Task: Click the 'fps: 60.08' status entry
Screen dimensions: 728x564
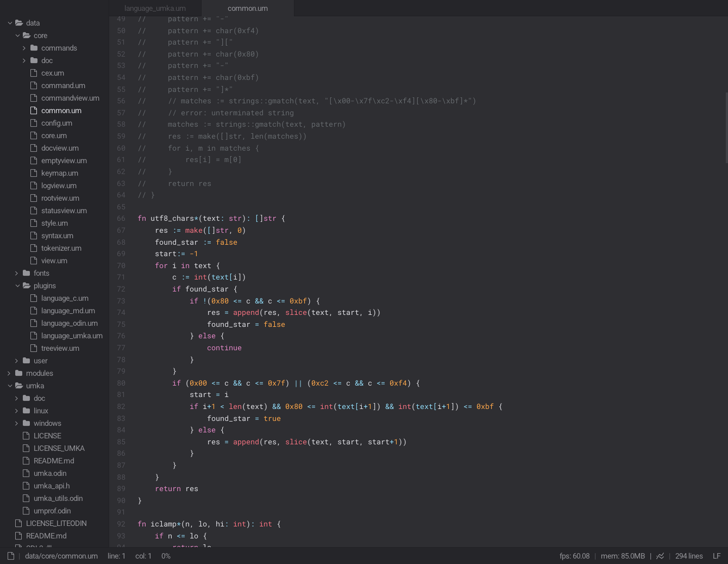Action: tap(574, 556)
